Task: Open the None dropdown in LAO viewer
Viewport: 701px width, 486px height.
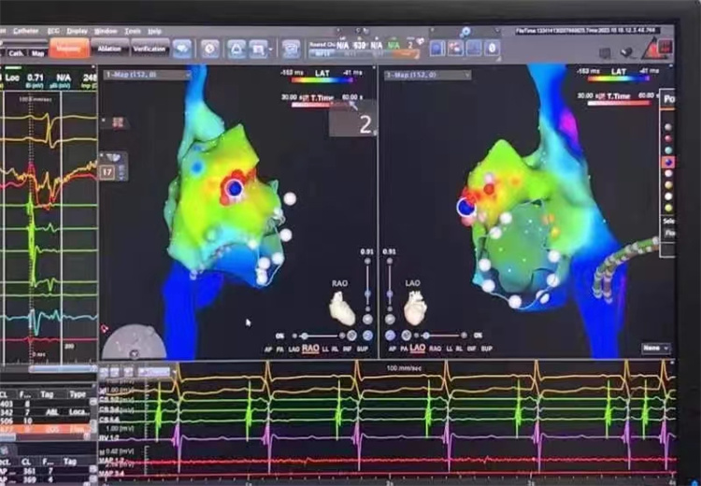Action: [655, 348]
